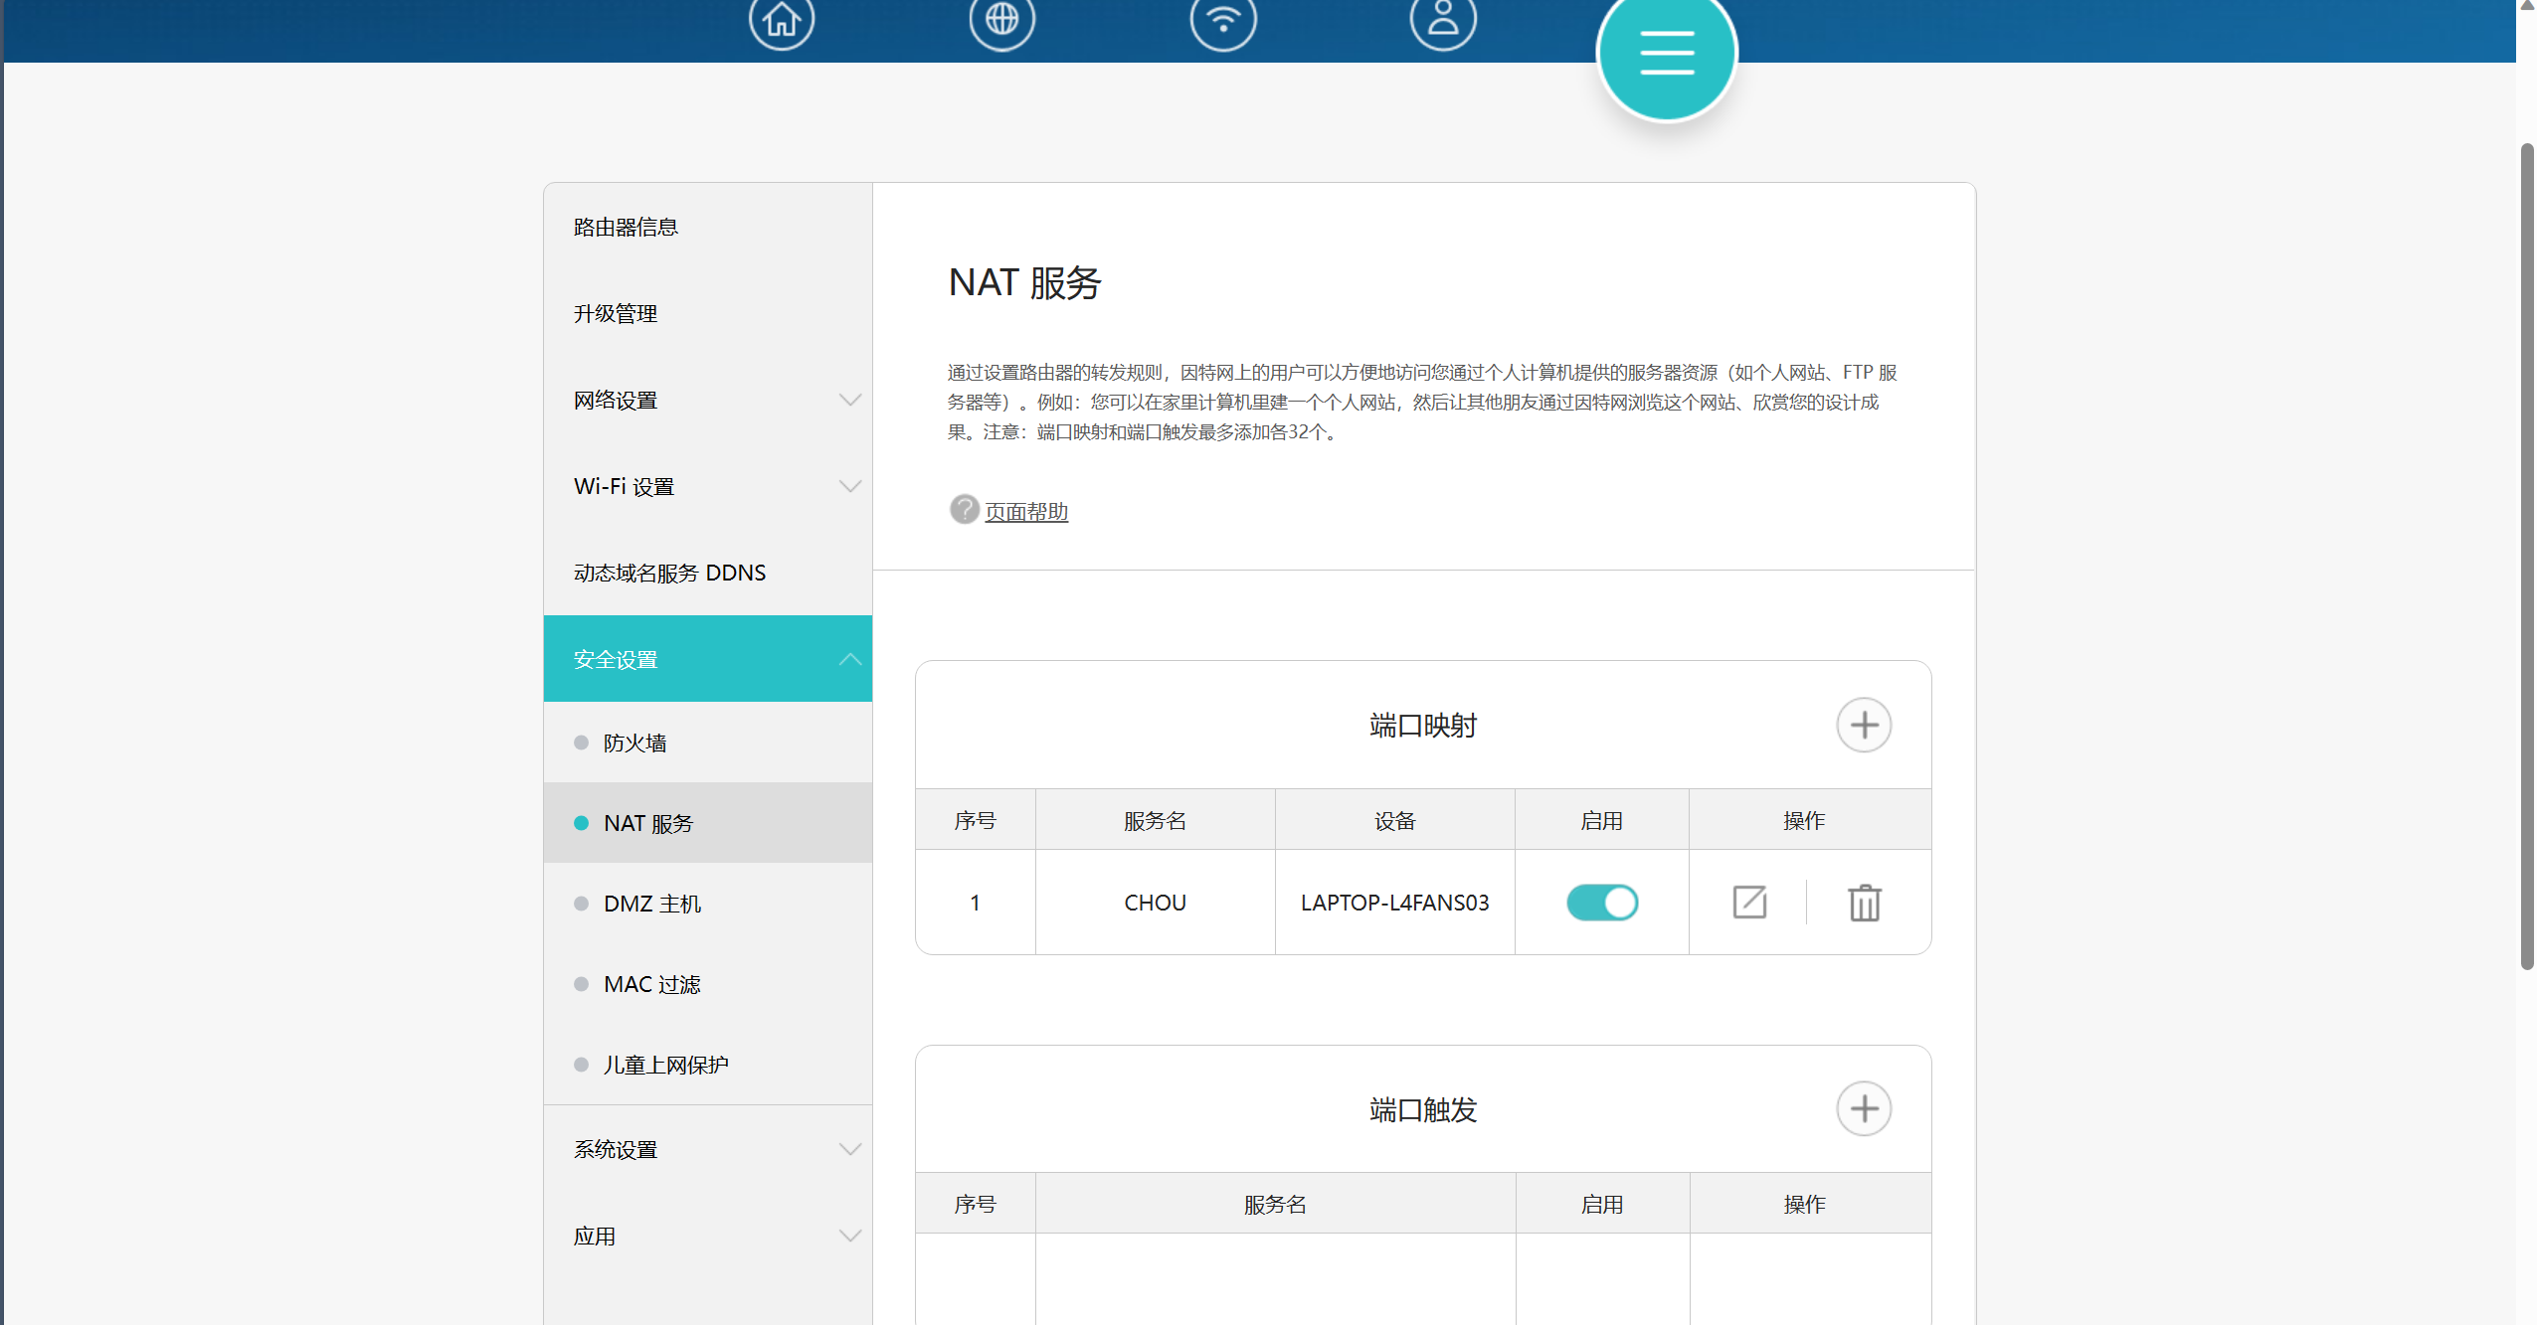
Task: Select 防火墙 submenu item
Action: [707, 743]
